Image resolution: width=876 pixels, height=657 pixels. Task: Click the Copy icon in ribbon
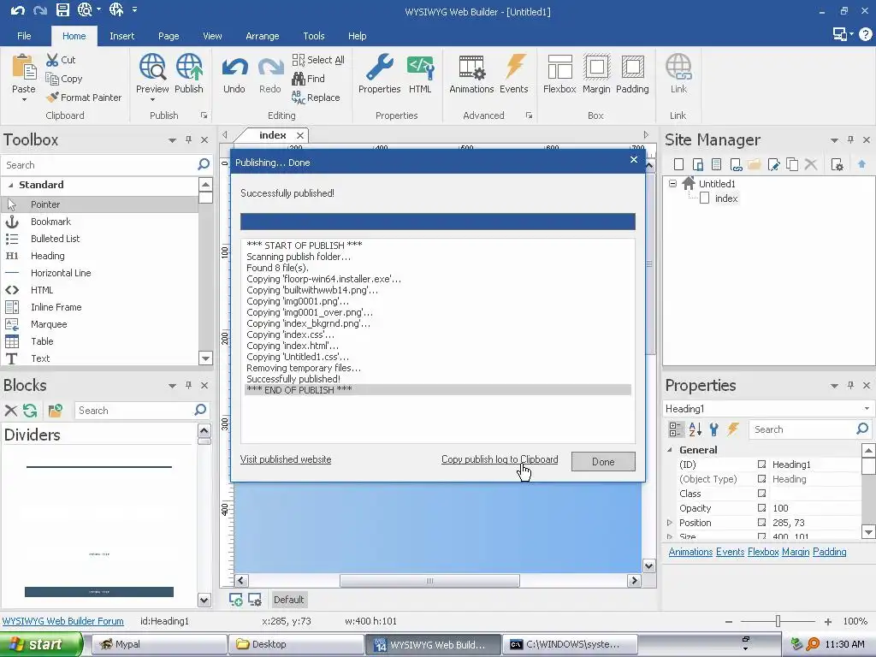[x=52, y=79]
